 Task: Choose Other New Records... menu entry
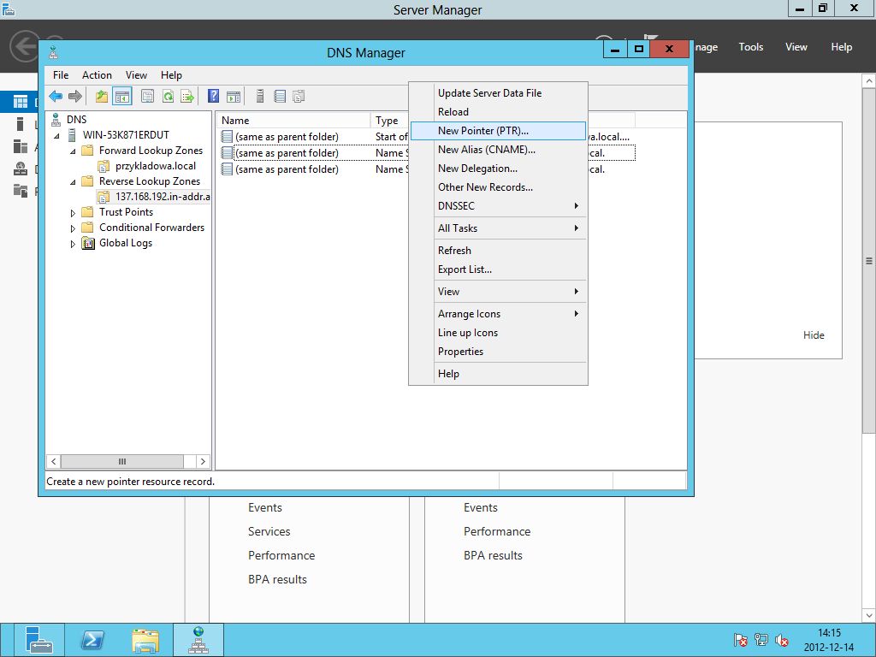coord(499,187)
